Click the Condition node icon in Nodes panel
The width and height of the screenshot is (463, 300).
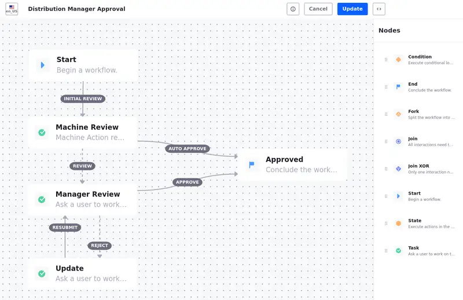[x=398, y=60]
